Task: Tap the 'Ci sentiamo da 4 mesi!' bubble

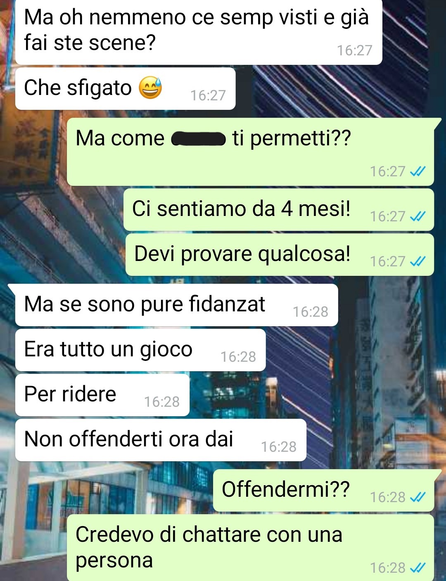Action: (279, 210)
